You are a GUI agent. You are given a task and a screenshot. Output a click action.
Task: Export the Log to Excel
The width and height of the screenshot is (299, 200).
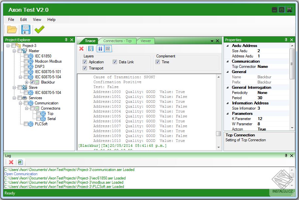[20, 162]
